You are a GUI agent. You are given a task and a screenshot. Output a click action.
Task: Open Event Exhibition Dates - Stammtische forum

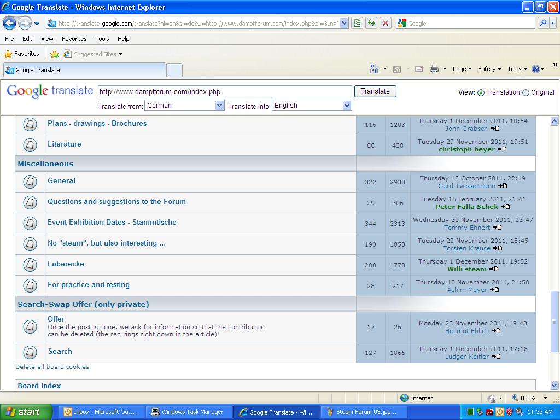[112, 222]
